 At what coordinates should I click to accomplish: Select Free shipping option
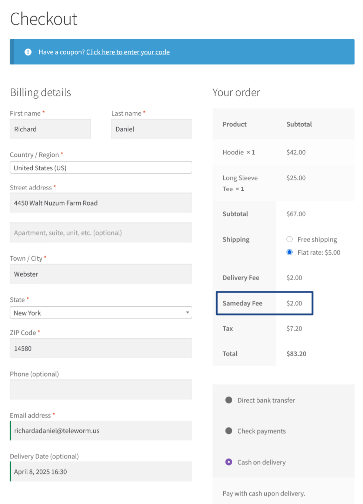[290, 240]
